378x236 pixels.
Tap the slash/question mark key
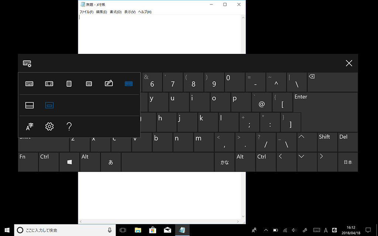pyautogui.click(x=266, y=142)
